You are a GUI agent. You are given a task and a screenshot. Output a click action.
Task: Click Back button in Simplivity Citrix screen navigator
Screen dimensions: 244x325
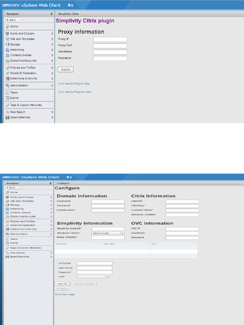click(12, 20)
